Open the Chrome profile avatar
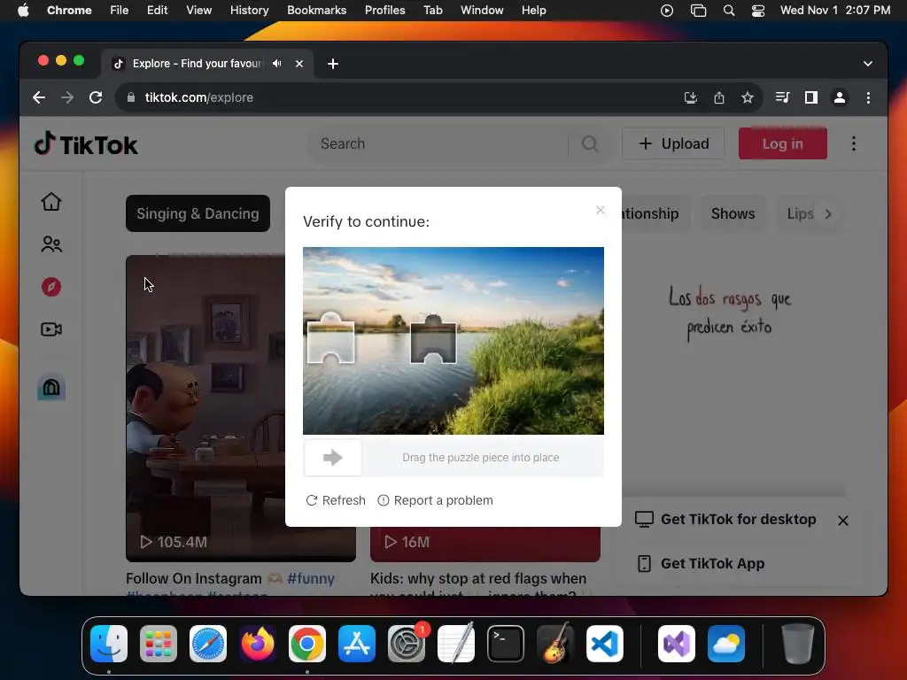 [840, 97]
